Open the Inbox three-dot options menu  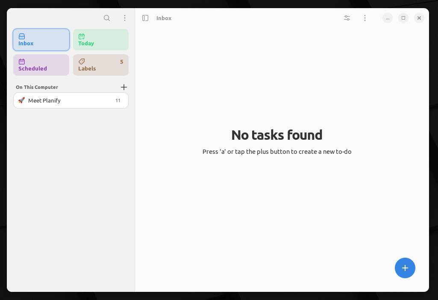coord(365,18)
